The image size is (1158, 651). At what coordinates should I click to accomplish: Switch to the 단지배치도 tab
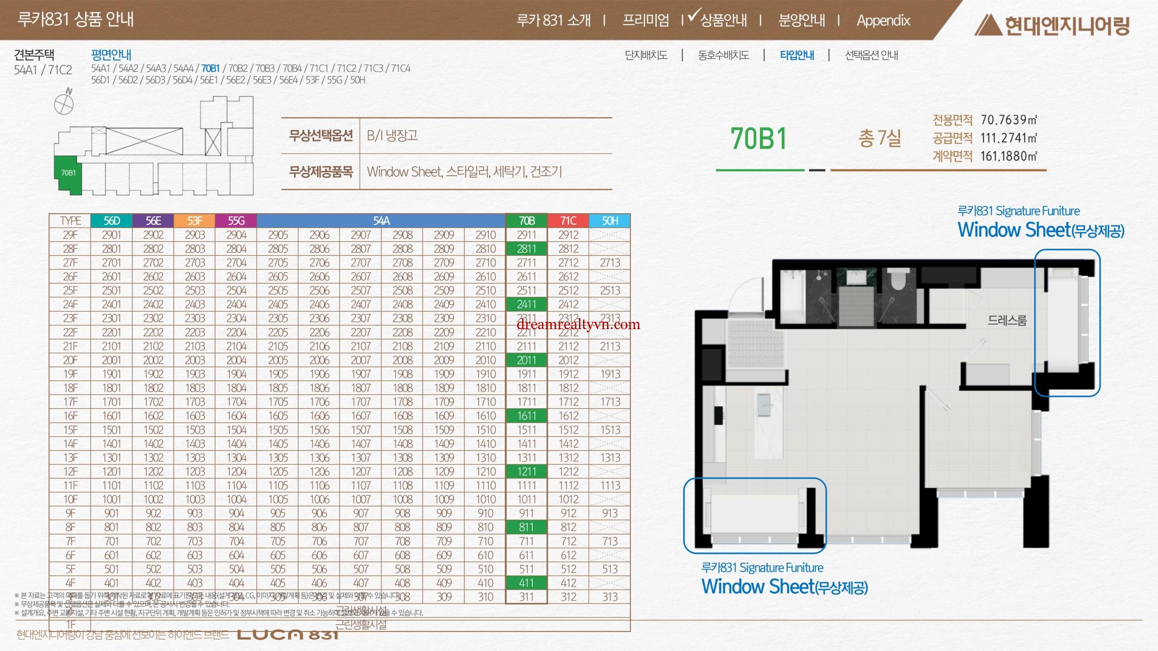click(646, 56)
